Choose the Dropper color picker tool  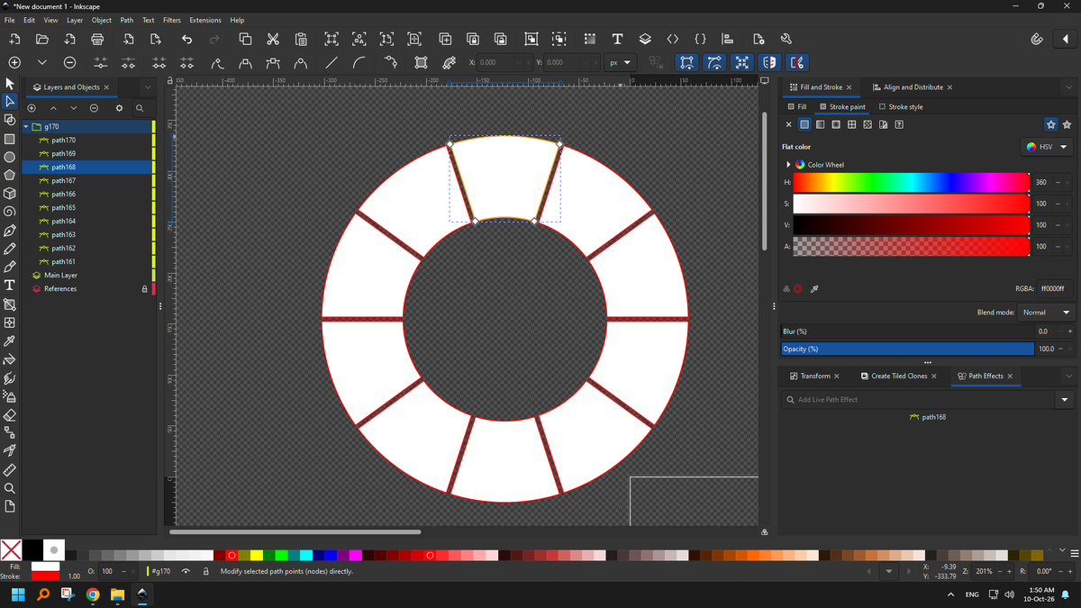click(10, 341)
